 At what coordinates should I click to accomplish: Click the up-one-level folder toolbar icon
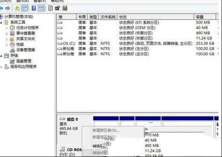[17, 8]
